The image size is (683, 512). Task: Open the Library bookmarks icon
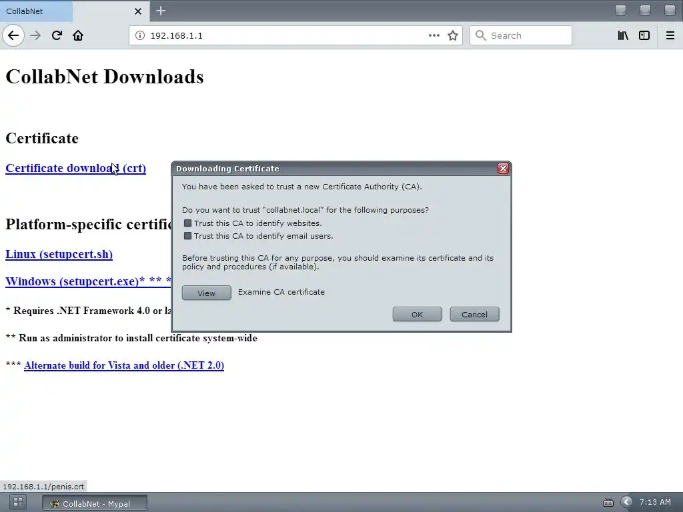pos(623,35)
